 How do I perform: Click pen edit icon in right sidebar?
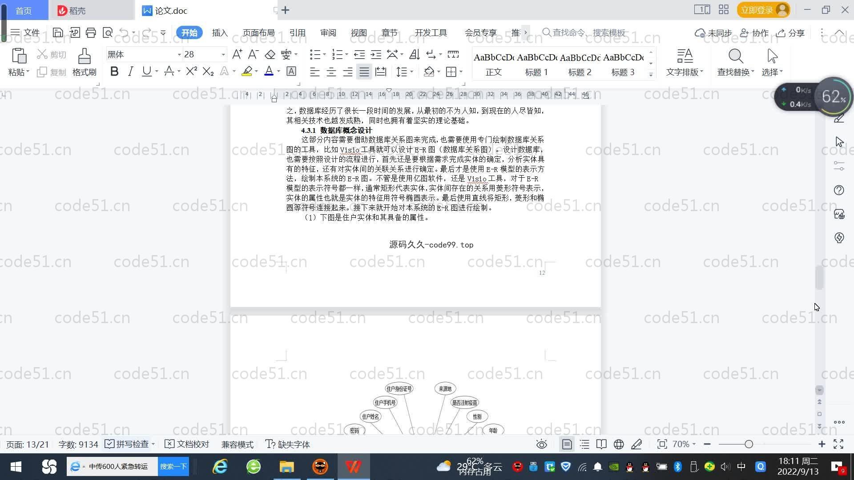pos(839,118)
